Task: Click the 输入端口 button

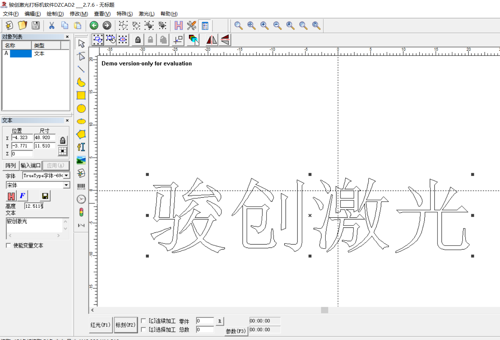Action: [x=31, y=165]
